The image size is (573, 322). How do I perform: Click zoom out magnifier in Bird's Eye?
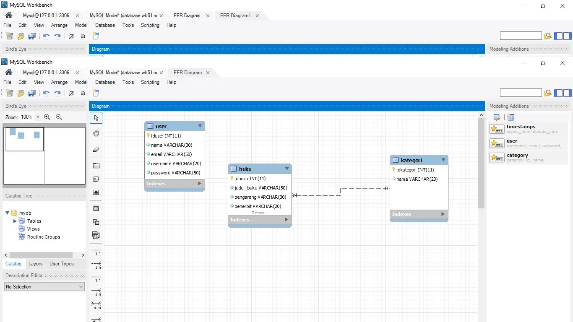(x=59, y=117)
